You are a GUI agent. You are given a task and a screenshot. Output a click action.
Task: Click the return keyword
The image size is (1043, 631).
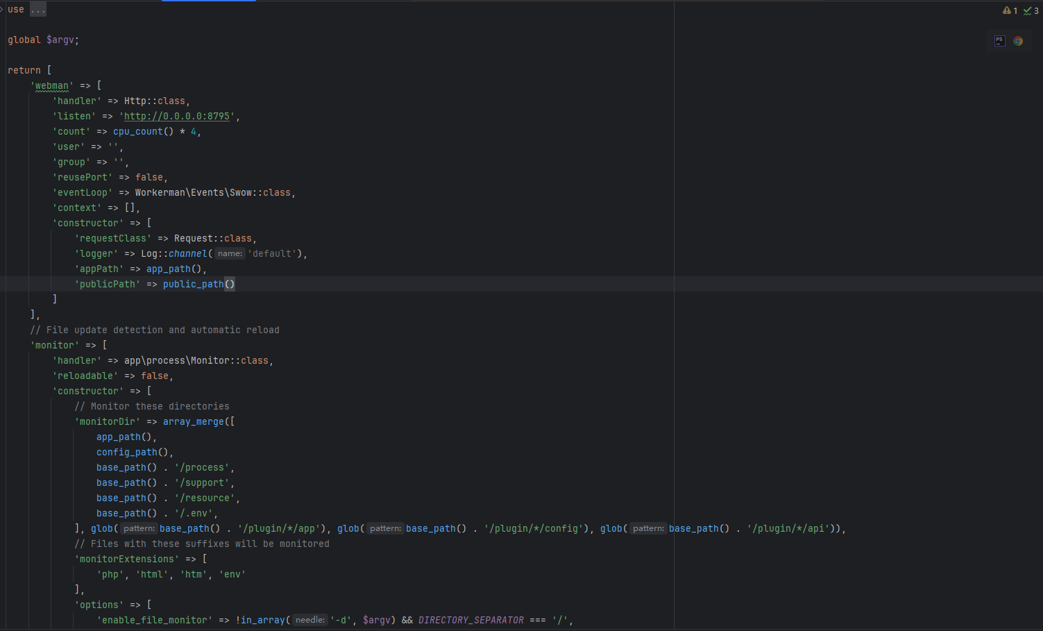[x=24, y=70]
